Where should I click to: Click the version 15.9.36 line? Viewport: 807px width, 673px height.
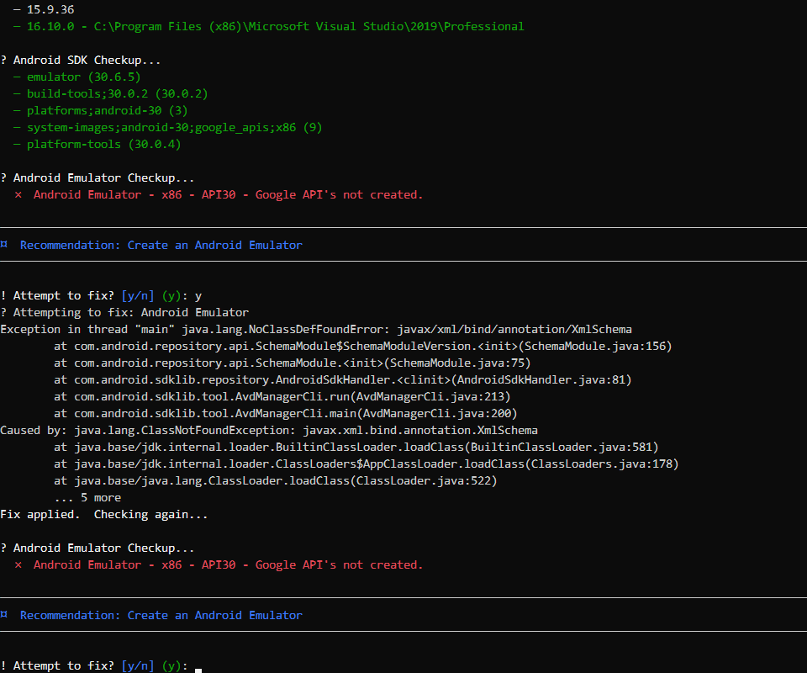pos(50,9)
